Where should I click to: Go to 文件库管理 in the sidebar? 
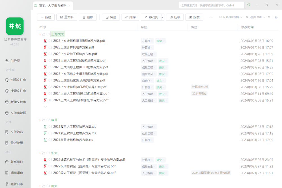18,113
